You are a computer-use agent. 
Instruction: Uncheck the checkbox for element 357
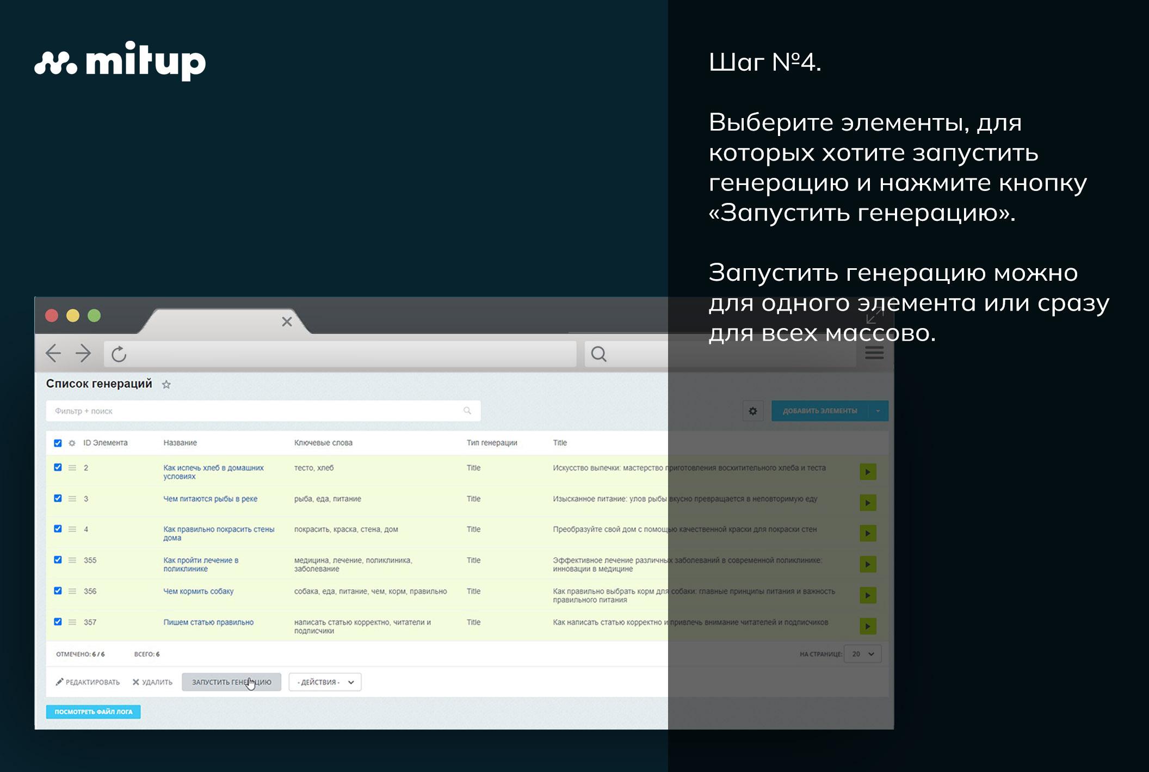(x=58, y=622)
